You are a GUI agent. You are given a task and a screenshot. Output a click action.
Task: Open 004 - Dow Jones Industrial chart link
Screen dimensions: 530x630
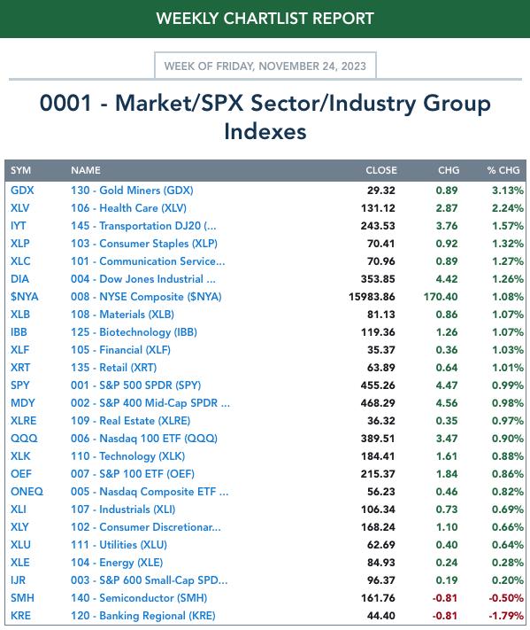(142, 279)
